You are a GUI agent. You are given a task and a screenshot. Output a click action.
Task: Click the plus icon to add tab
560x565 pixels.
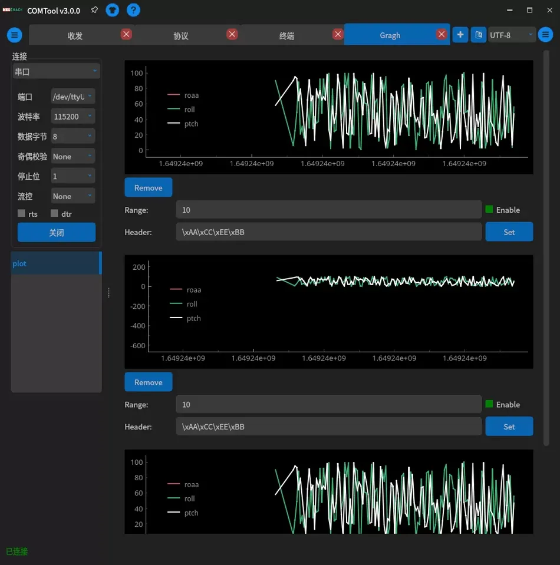pyautogui.click(x=460, y=35)
